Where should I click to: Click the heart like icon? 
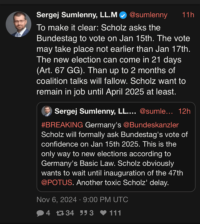coord(103,213)
